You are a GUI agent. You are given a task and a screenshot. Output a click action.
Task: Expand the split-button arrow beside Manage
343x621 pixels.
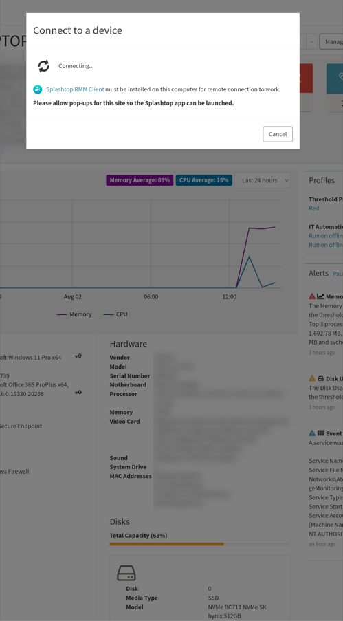(x=312, y=41)
